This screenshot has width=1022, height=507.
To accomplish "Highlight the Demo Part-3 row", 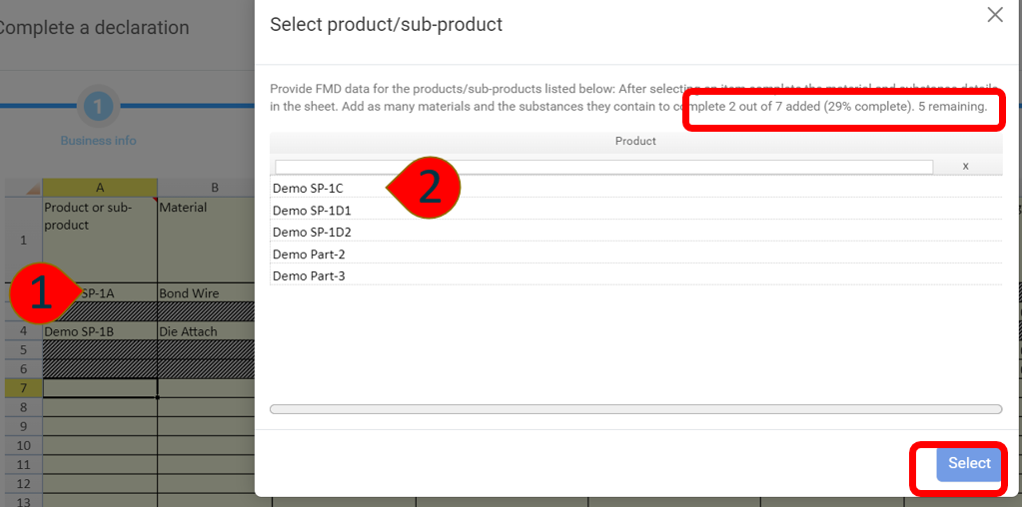I will [309, 276].
